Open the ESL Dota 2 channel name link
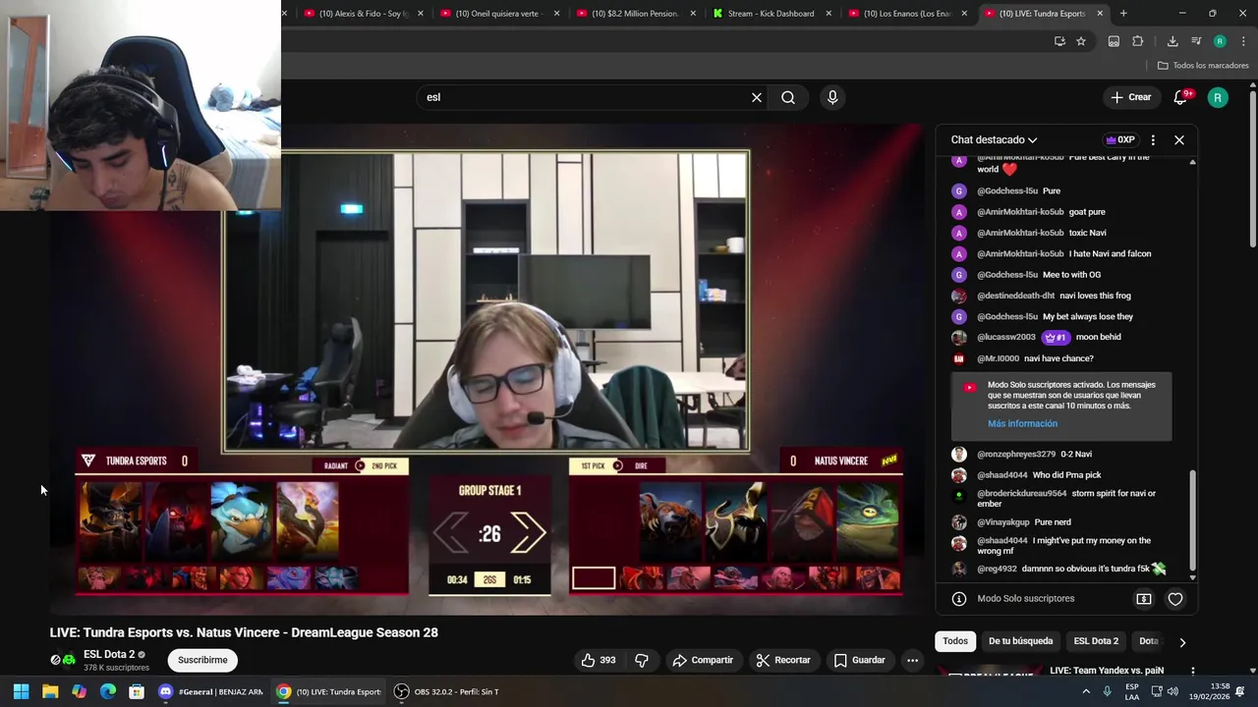Image resolution: width=1258 pixels, height=707 pixels. tap(108, 654)
